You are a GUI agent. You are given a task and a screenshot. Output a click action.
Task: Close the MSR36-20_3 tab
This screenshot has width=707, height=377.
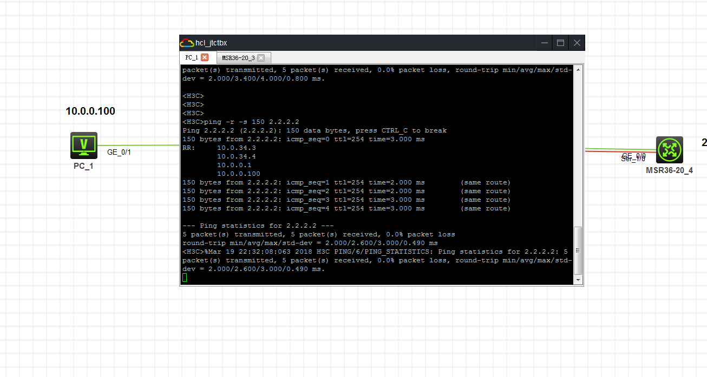pos(261,58)
